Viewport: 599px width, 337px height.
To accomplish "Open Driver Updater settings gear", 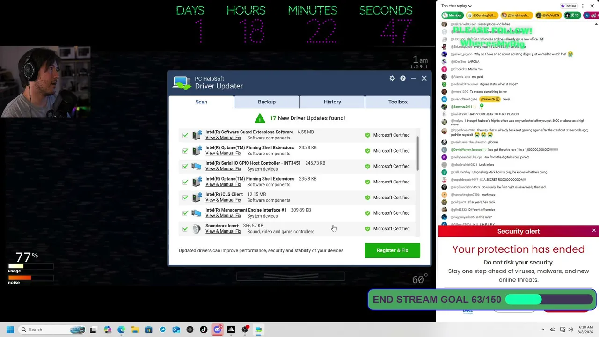I will pyautogui.click(x=392, y=78).
